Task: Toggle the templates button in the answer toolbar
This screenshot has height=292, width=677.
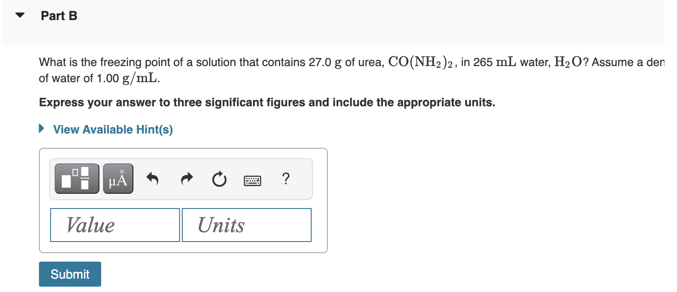Action: tap(76, 178)
